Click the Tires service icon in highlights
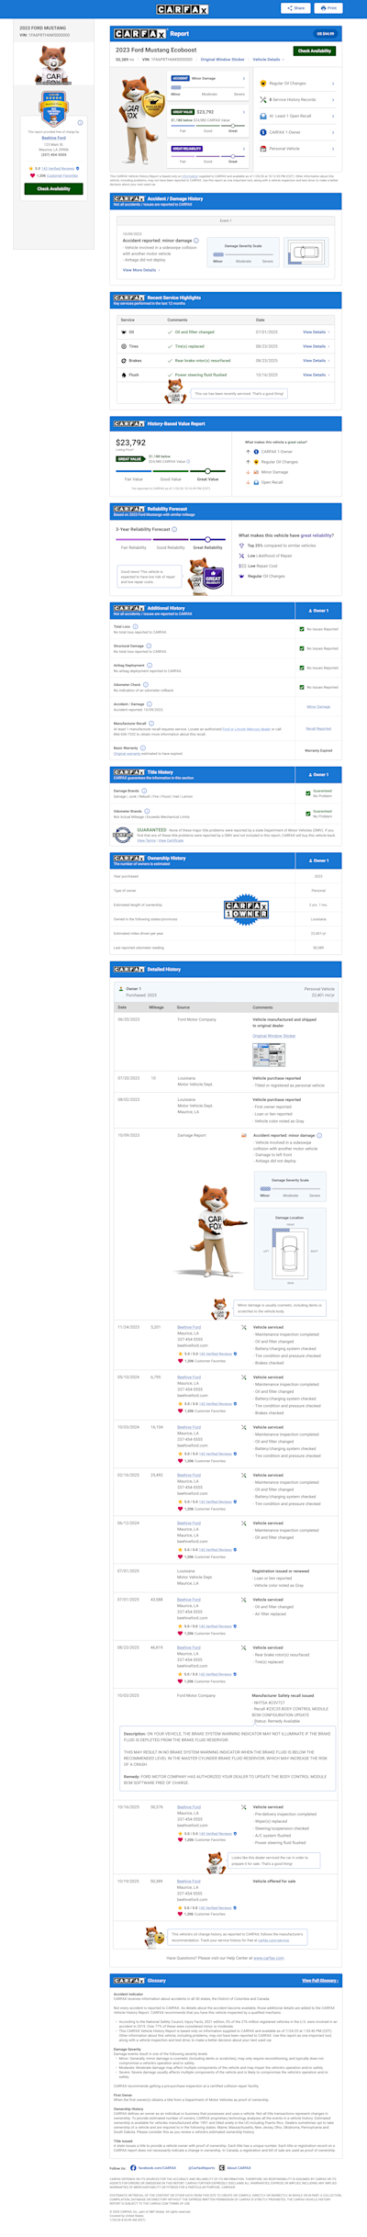Screen dimensions: 367x2237 tap(124, 346)
